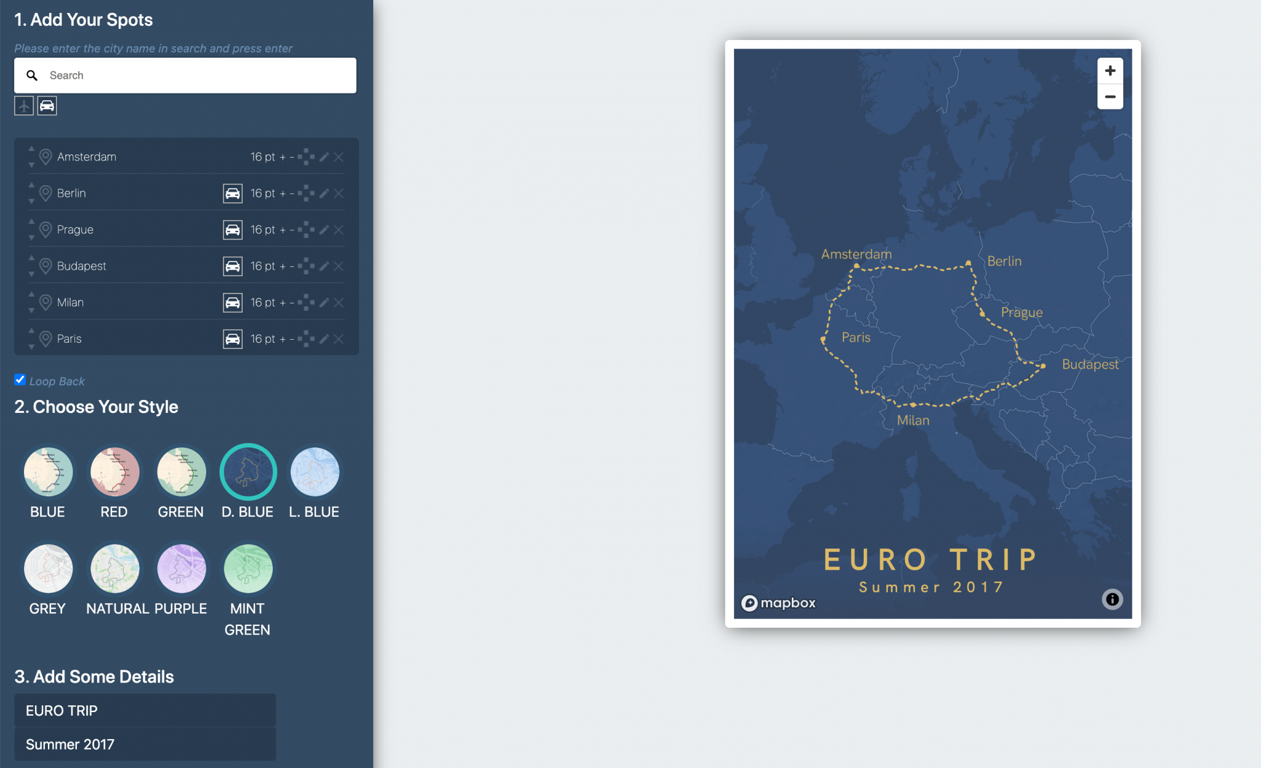The image size is (1261, 768).
Task: Choose the NATURAL map style
Action: point(115,569)
